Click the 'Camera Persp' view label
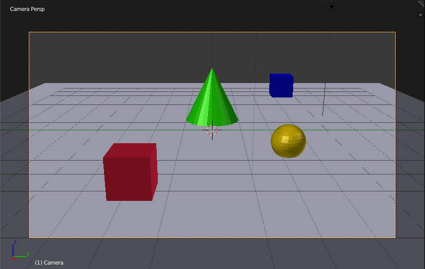This screenshot has width=425, height=269. point(27,9)
